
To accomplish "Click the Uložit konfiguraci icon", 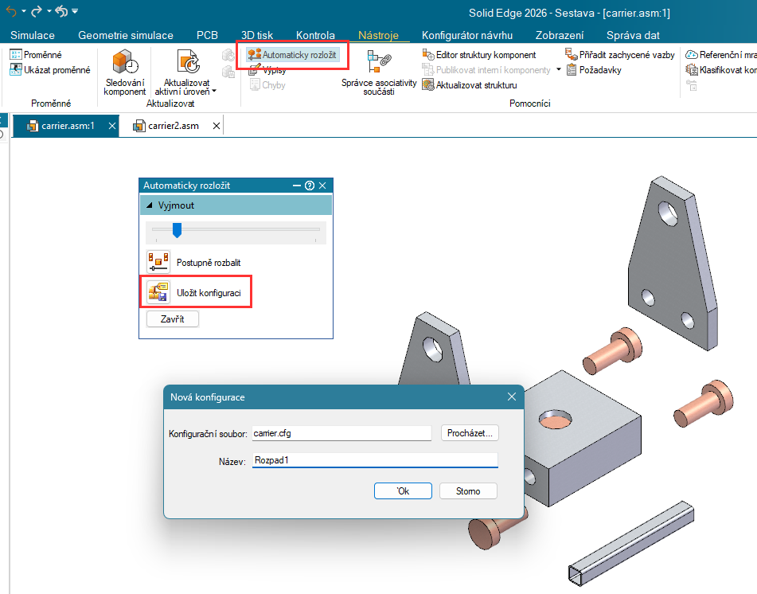I will pyautogui.click(x=158, y=293).
